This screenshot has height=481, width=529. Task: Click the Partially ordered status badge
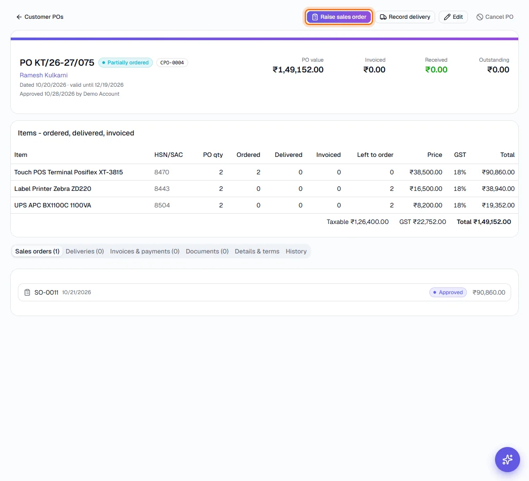tap(126, 63)
